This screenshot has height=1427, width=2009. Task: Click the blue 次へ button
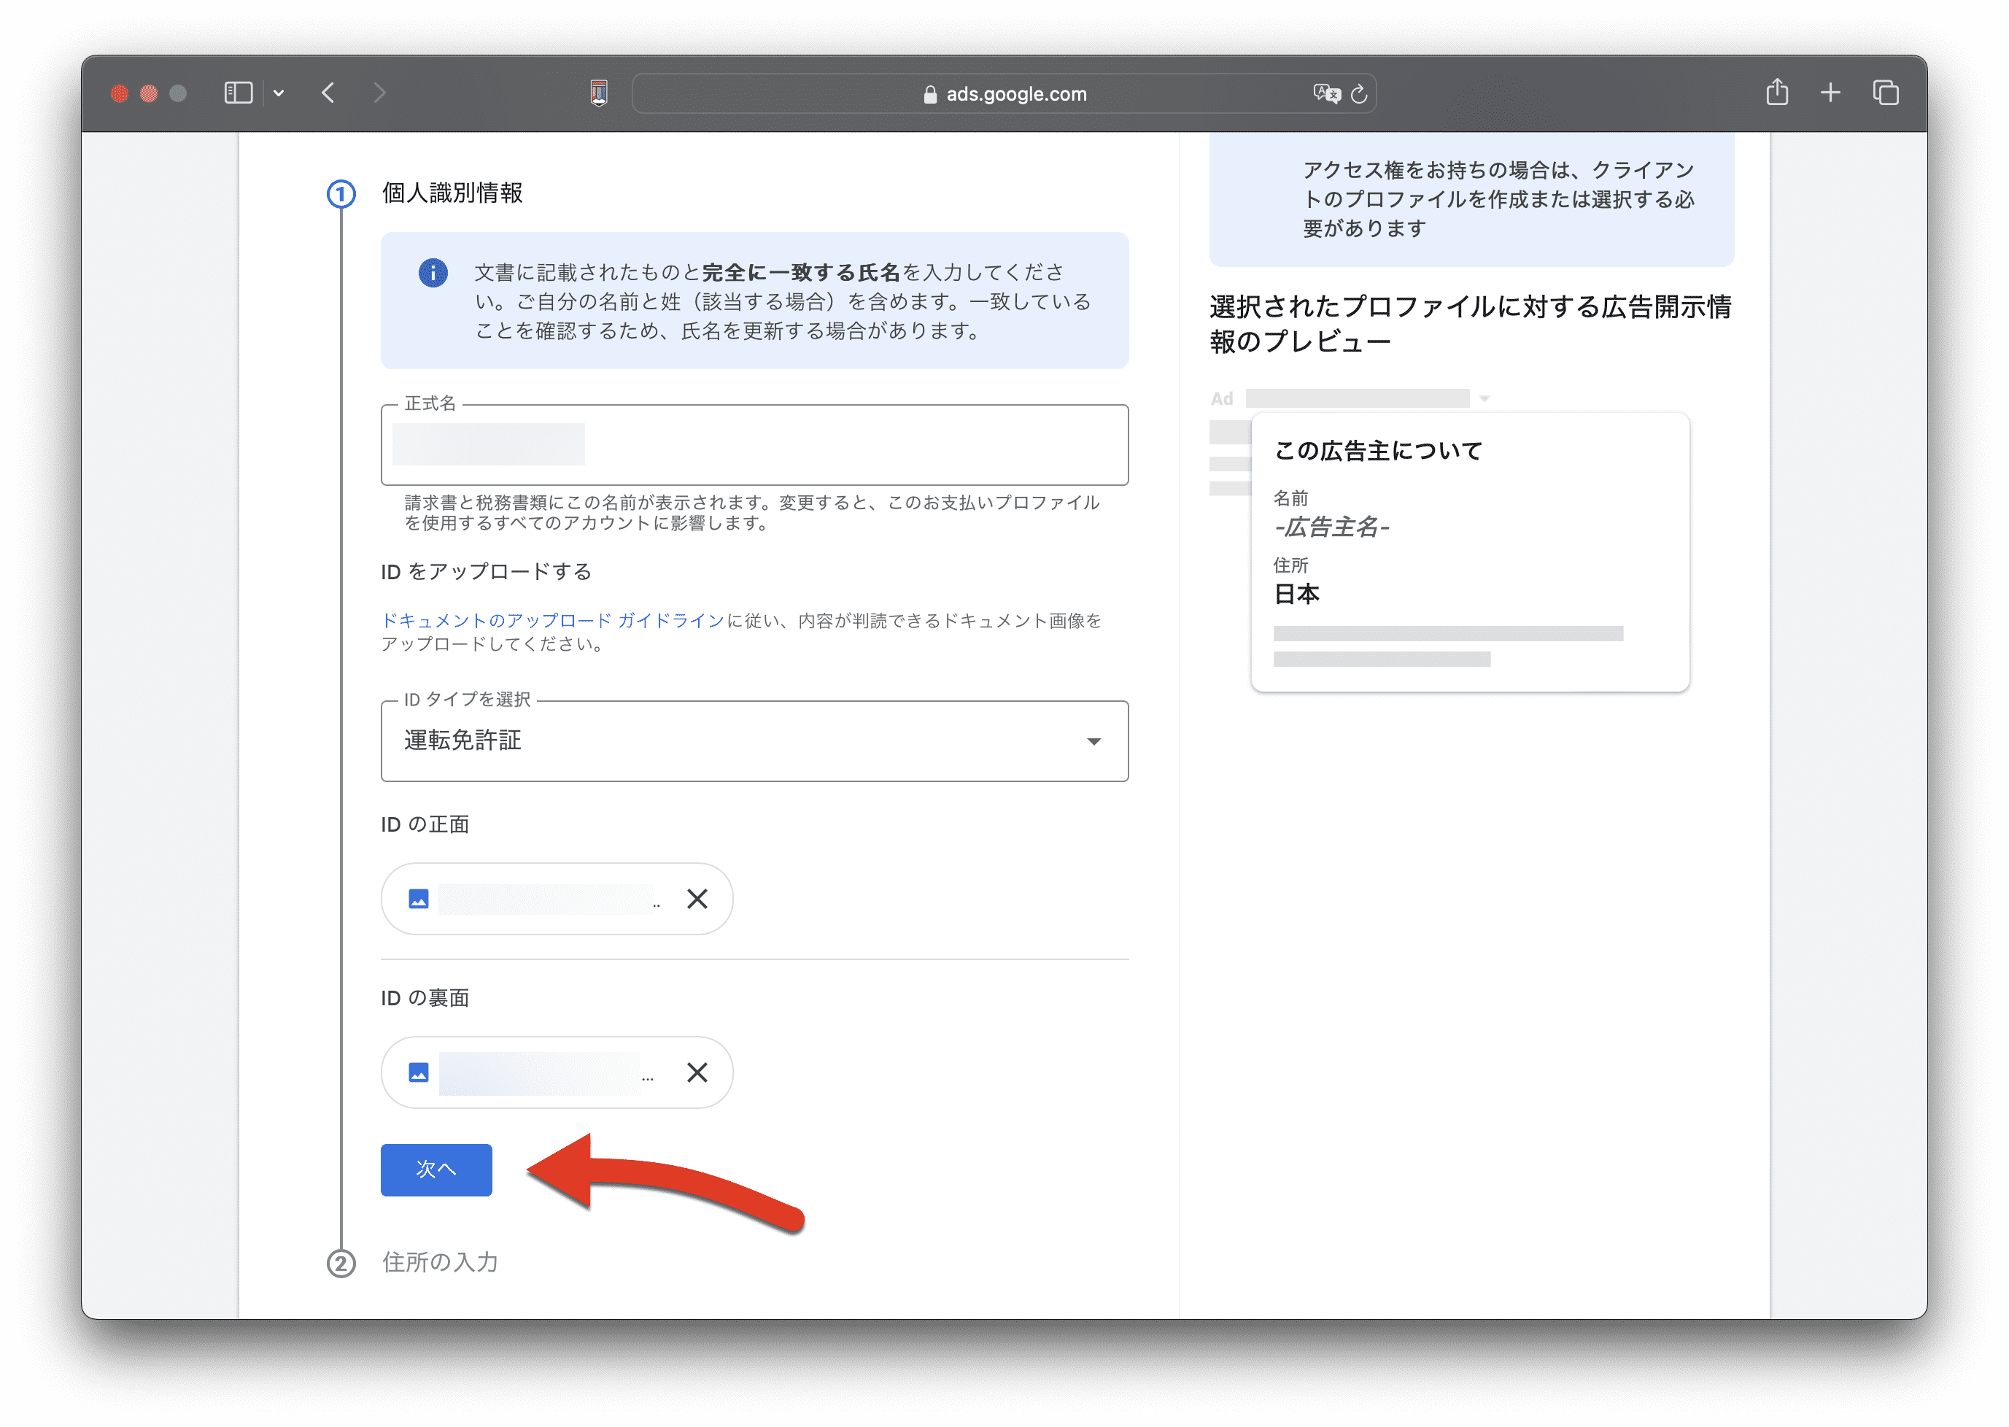pos(436,1169)
